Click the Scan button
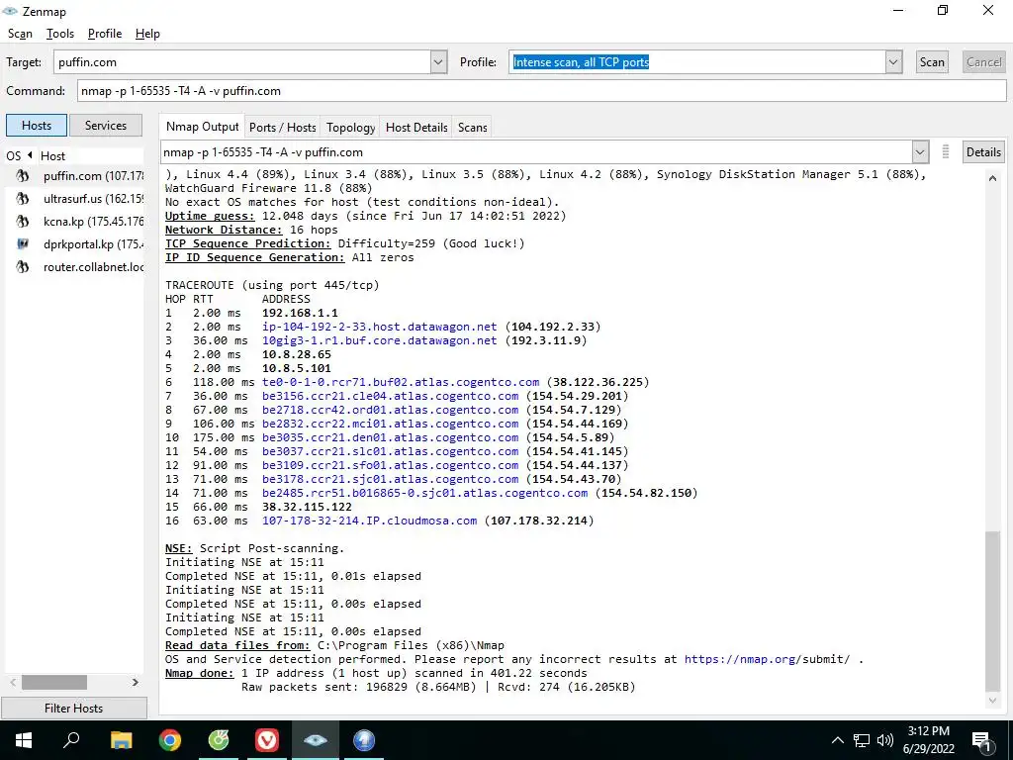This screenshot has width=1013, height=760. click(x=932, y=62)
